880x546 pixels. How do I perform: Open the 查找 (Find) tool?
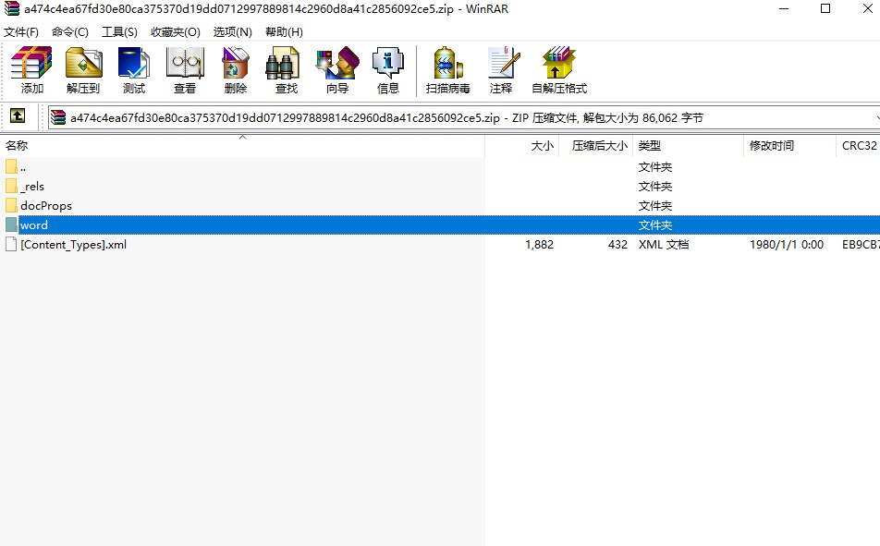[286, 70]
